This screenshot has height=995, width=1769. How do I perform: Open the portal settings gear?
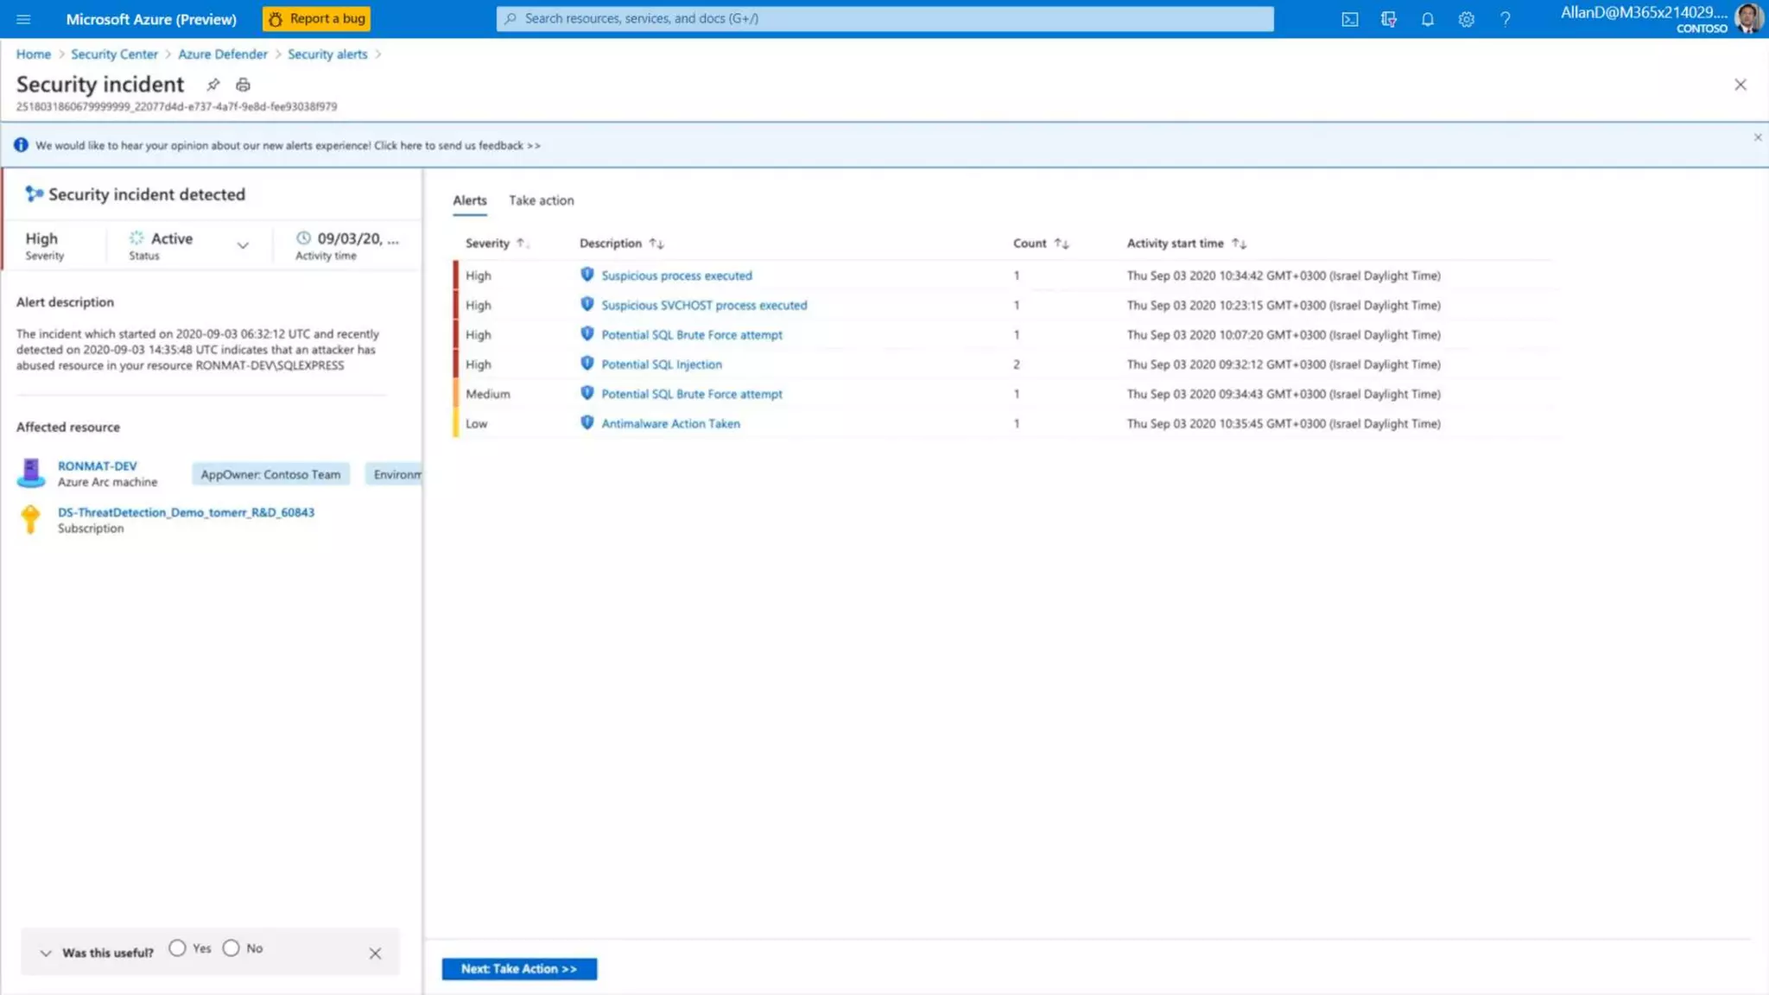coord(1466,19)
